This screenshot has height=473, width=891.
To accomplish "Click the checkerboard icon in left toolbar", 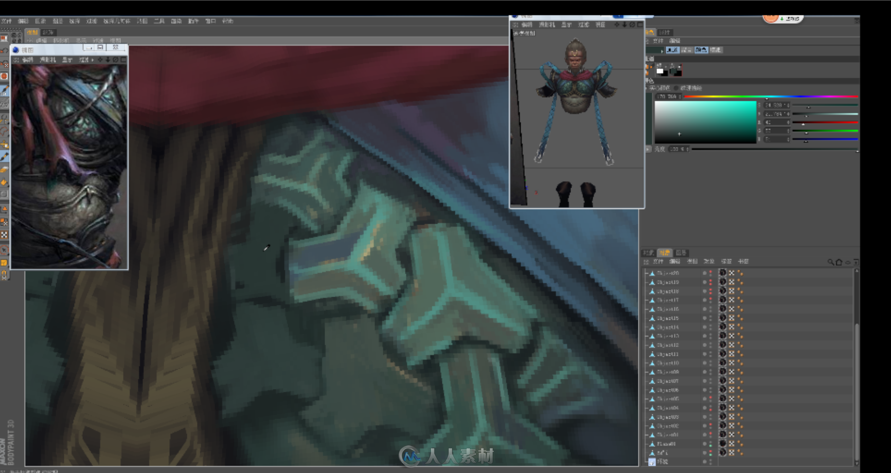I will [x=5, y=234].
